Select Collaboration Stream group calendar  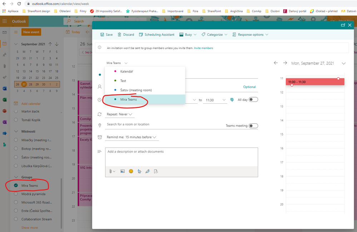[16, 219]
